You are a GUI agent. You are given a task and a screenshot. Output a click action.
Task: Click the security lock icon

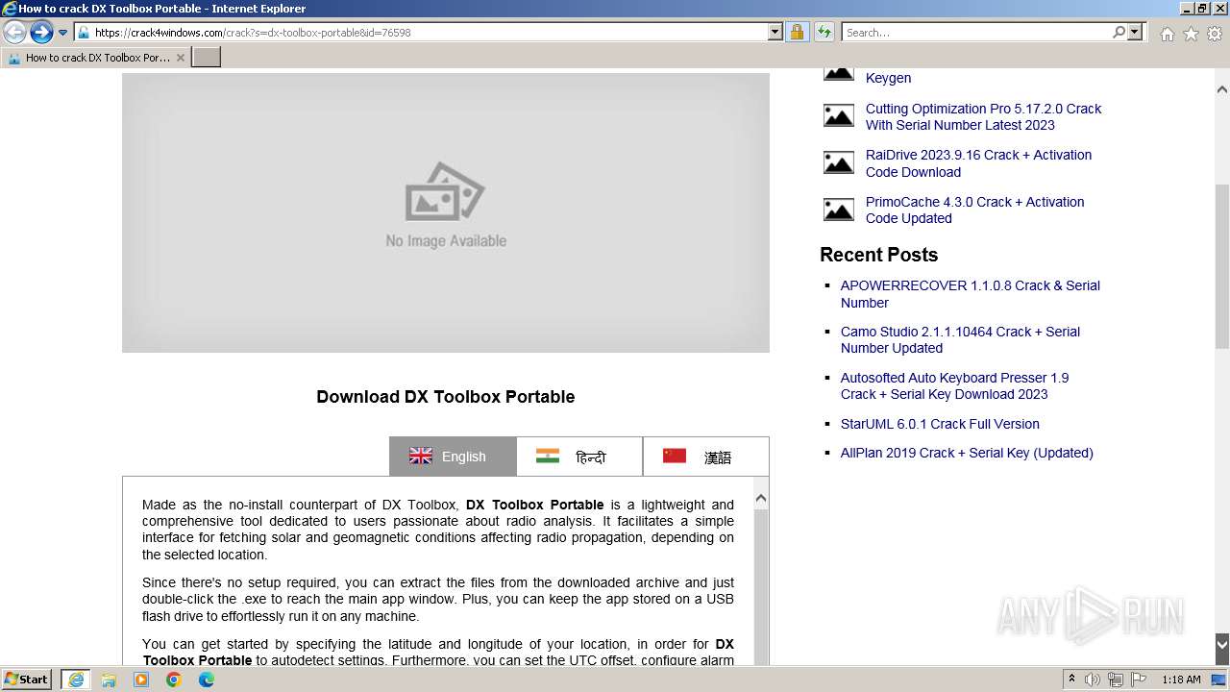point(797,33)
